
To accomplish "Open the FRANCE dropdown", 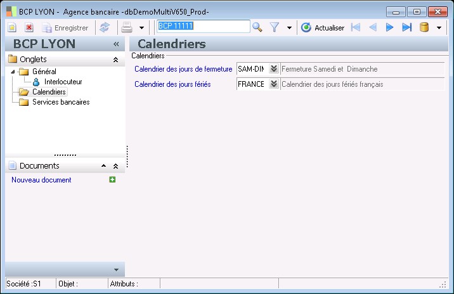I will click(x=274, y=84).
